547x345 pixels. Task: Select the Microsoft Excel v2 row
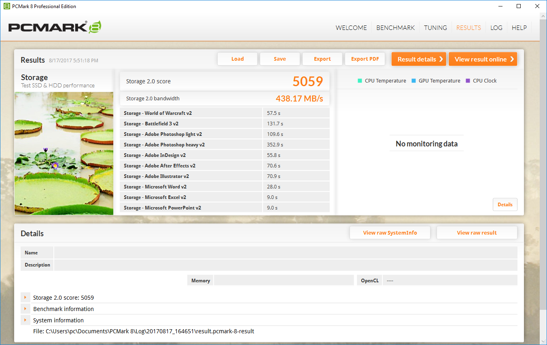[225, 197]
